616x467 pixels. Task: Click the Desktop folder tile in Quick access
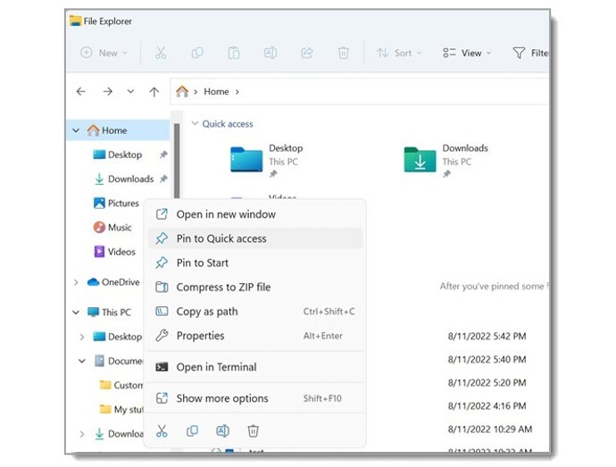[x=267, y=161]
